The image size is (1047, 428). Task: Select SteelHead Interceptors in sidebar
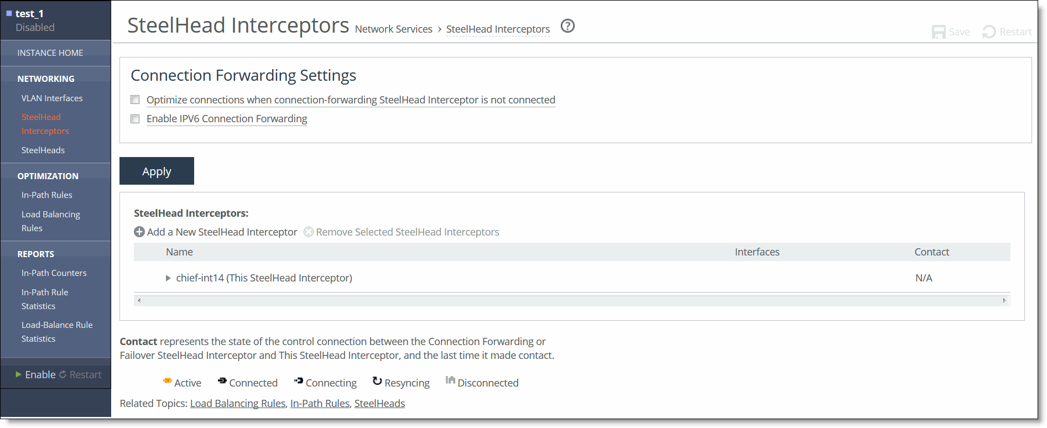pyautogui.click(x=45, y=124)
